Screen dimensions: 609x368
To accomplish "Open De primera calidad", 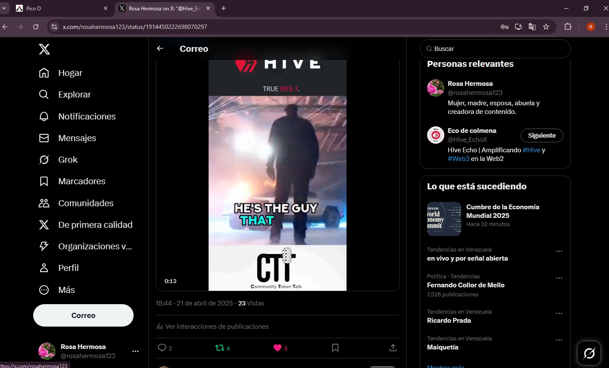I will pyautogui.click(x=86, y=225).
